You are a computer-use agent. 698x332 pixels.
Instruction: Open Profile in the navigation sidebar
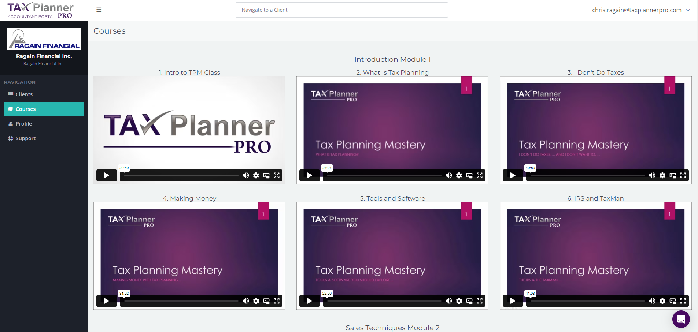point(44,124)
